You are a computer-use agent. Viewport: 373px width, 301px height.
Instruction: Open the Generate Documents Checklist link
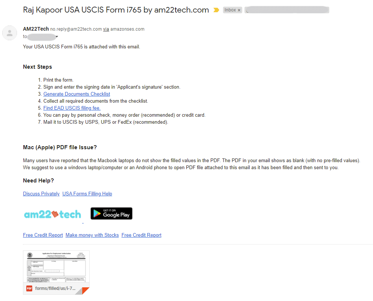coord(76,94)
